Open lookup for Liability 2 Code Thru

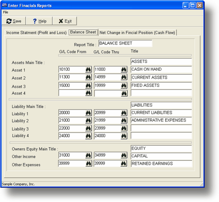pyautogui.click(x=124, y=120)
